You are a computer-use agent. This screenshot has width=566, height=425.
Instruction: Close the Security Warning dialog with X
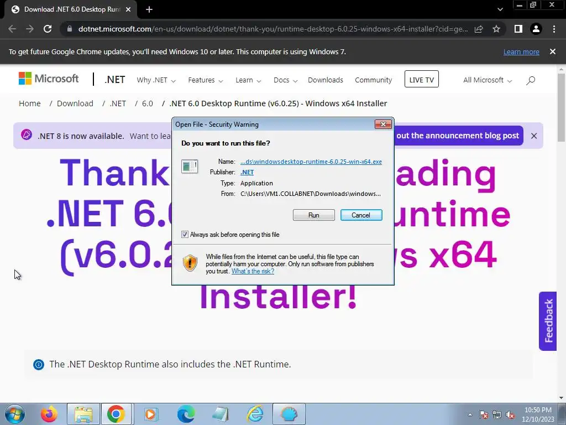(x=383, y=125)
